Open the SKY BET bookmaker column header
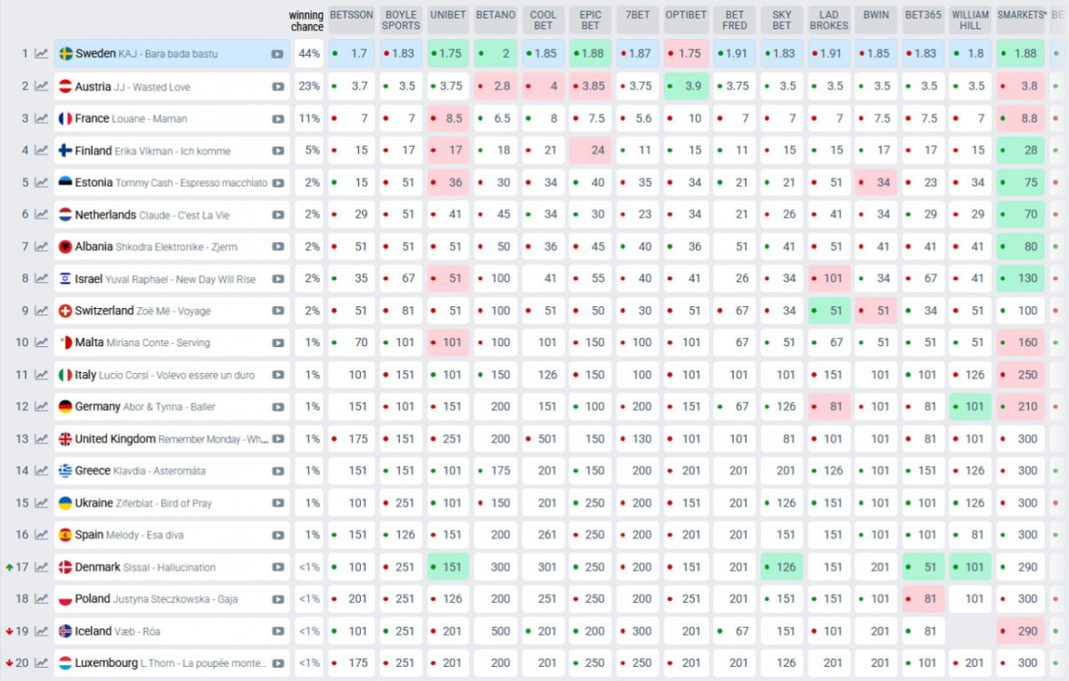Screen dimensions: 1069x681 coord(781,20)
